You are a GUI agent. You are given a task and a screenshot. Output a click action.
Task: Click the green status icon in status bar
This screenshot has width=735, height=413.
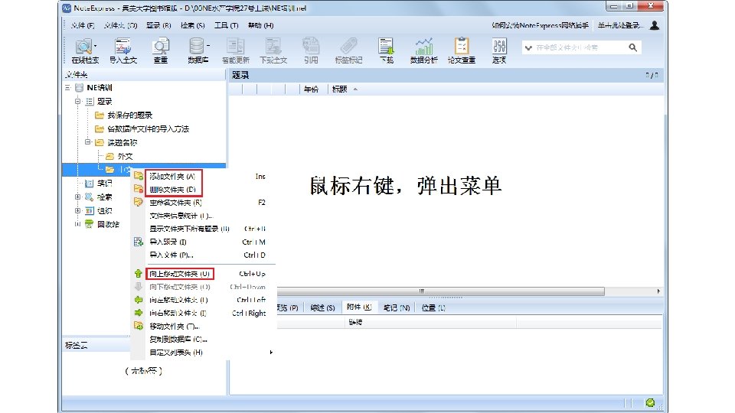click(x=650, y=403)
